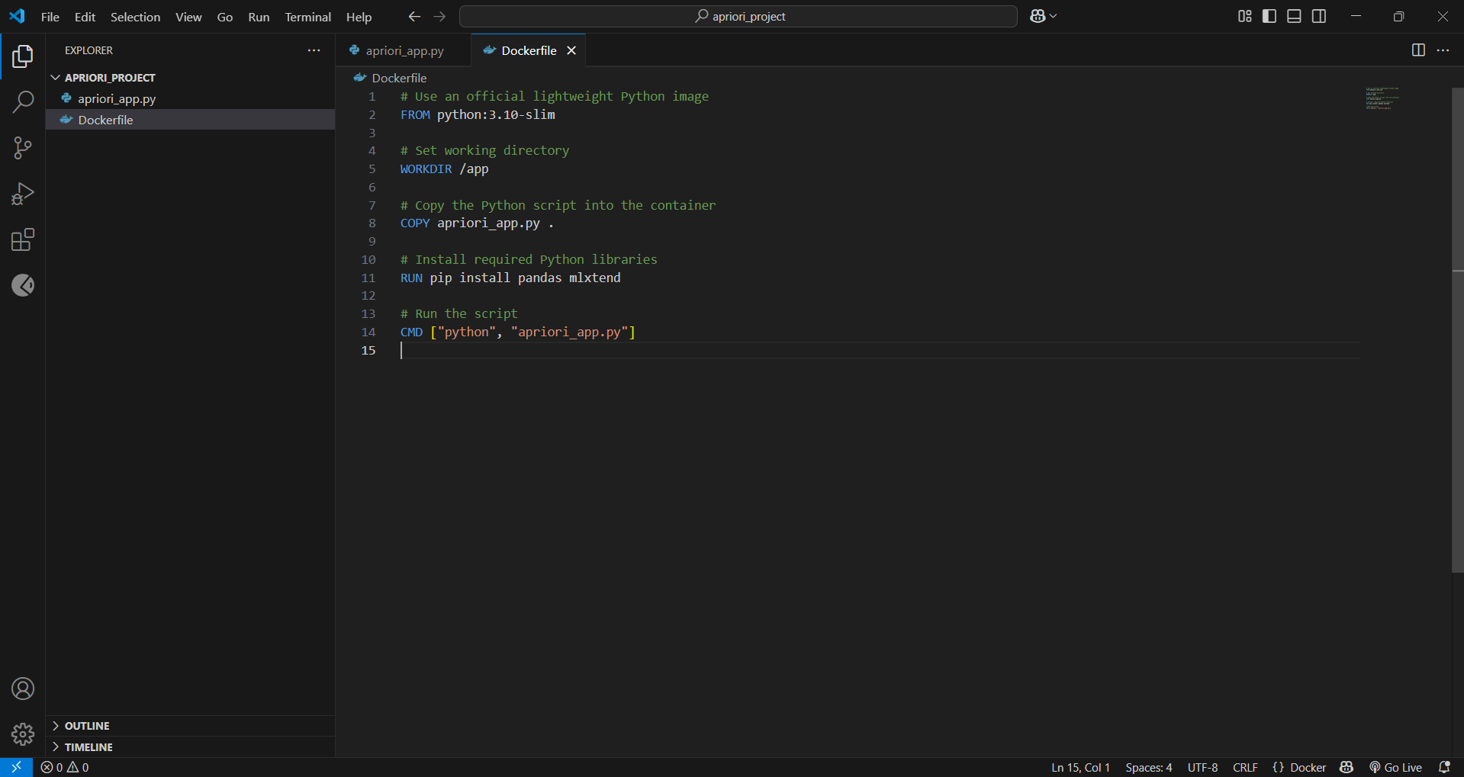Open the Edit menu
1464x777 pixels.
coord(85,17)
